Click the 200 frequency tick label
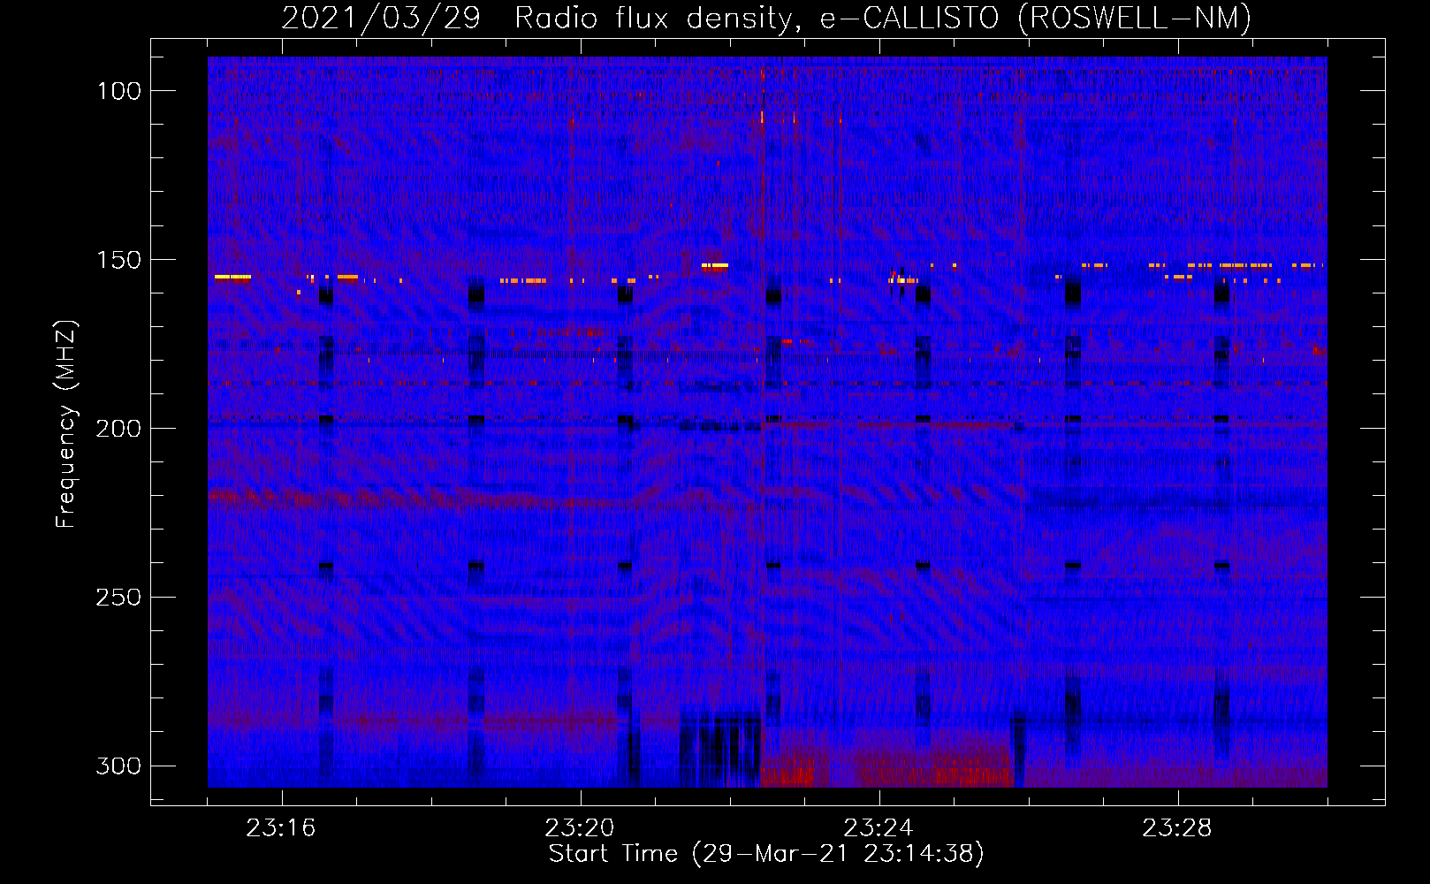This screenshot has width=1430, height=884. [x=118, y=429]
